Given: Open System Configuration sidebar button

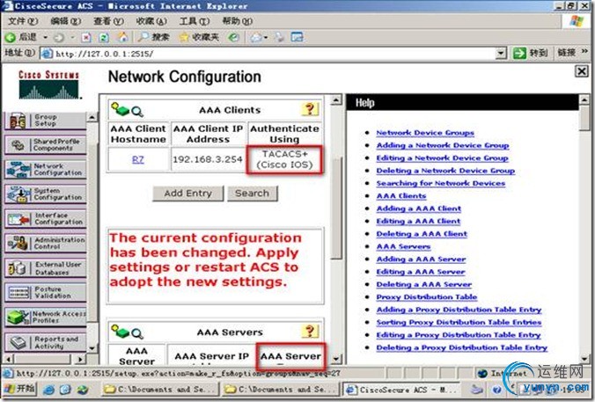Looking at the screenshot, I should 46,194.
